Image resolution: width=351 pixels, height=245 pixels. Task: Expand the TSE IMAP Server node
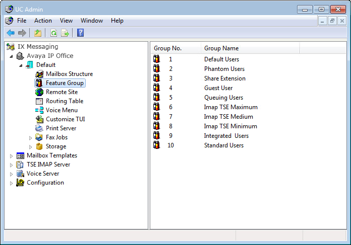point(11,166)
